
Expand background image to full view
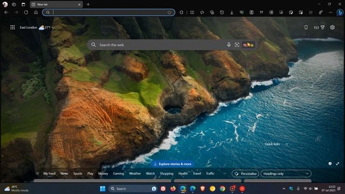coord(337,164)
